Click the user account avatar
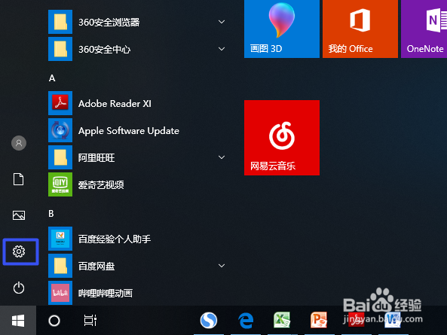This screenshot has width=447, height=335. (x=19, y=143)
